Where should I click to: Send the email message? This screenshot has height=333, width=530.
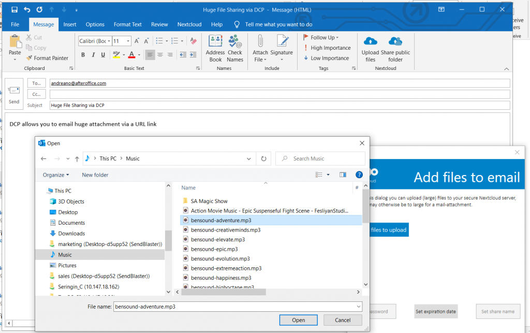14,94
